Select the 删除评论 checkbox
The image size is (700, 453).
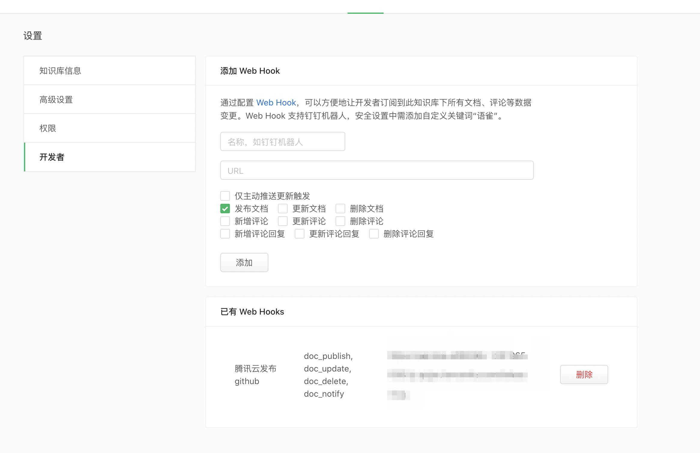(340, 221)
